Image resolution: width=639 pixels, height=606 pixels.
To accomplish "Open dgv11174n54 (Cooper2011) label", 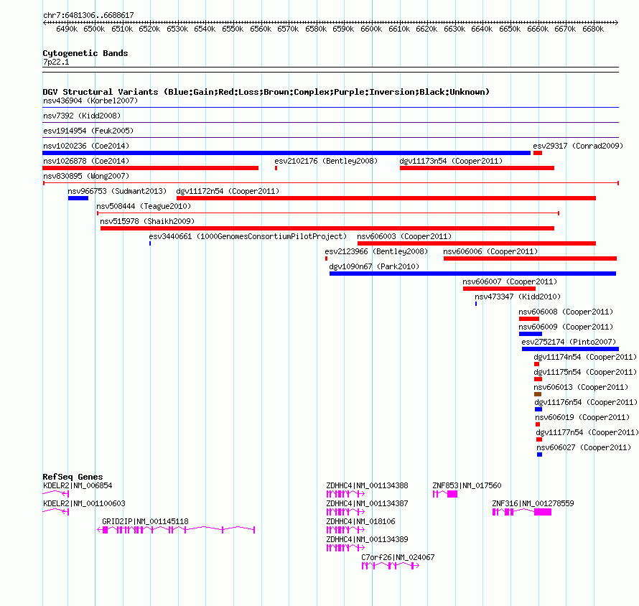I will pos(585,357).
